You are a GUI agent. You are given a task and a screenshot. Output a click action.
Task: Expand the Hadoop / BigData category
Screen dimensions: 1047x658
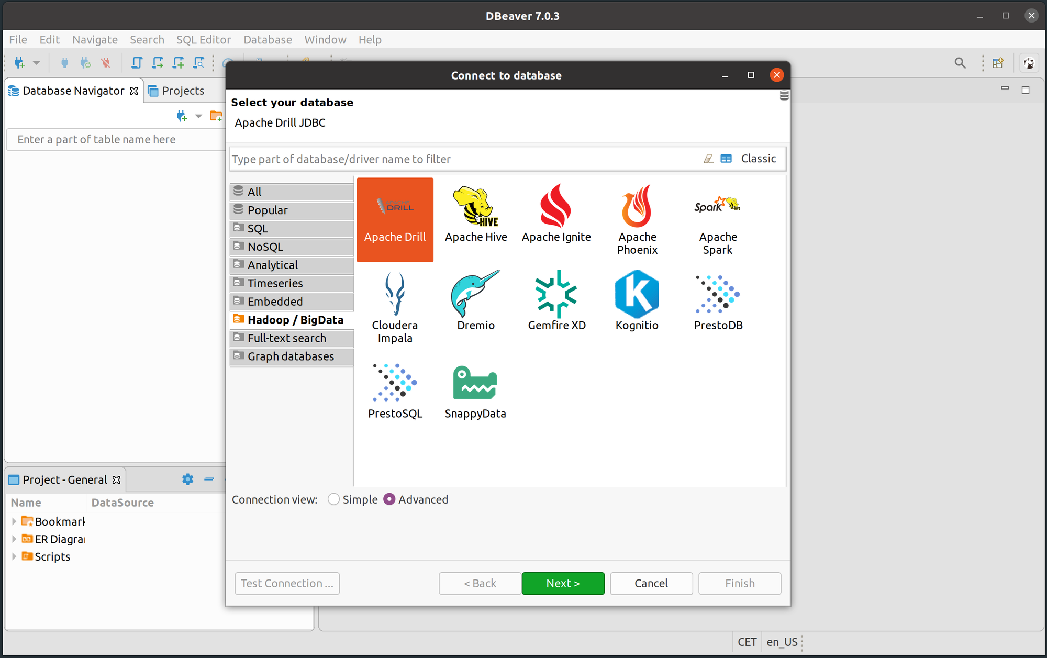(x=292, y=319)
